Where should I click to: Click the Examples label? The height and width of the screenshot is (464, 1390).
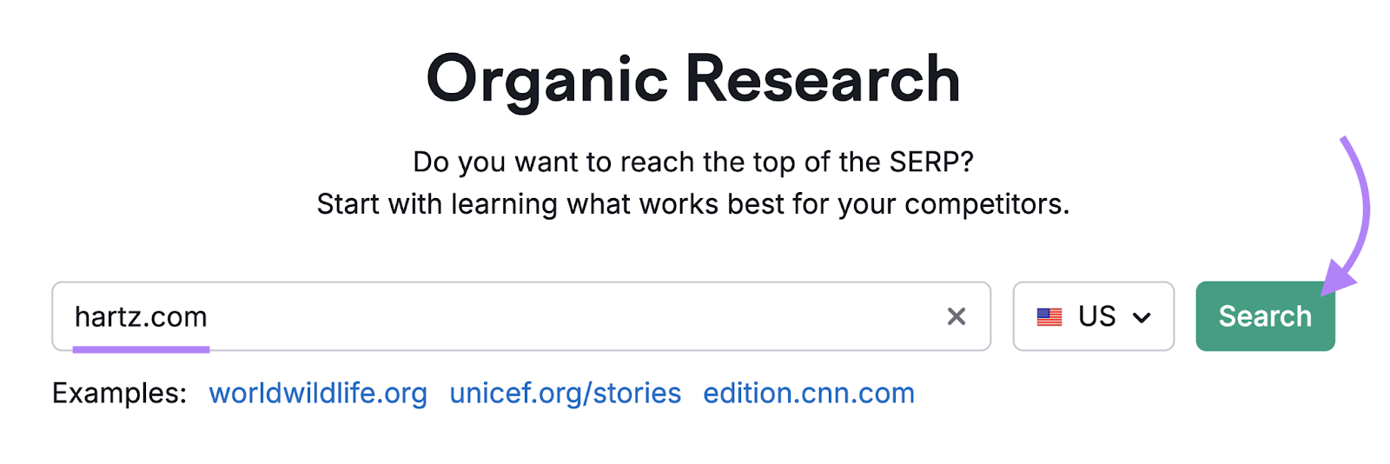click(x=119, y=394)
